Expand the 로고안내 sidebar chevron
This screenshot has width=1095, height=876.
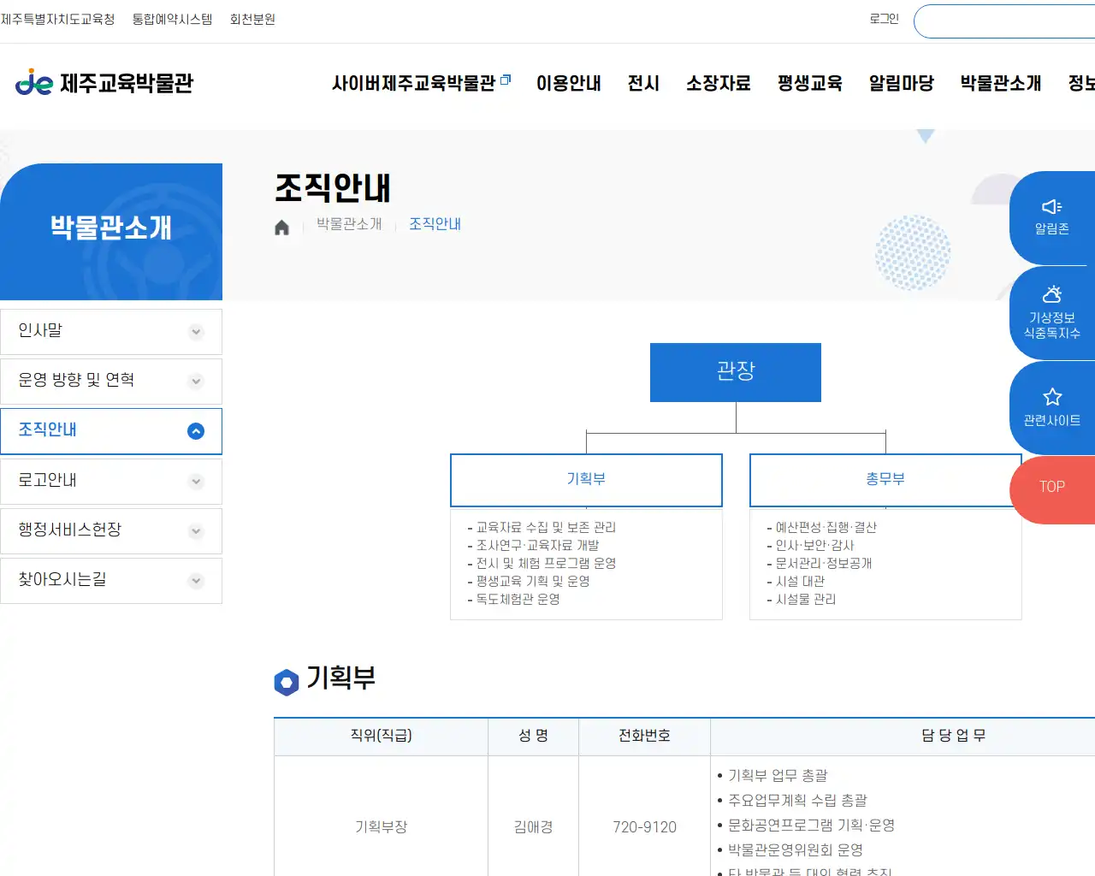point(196,482)
